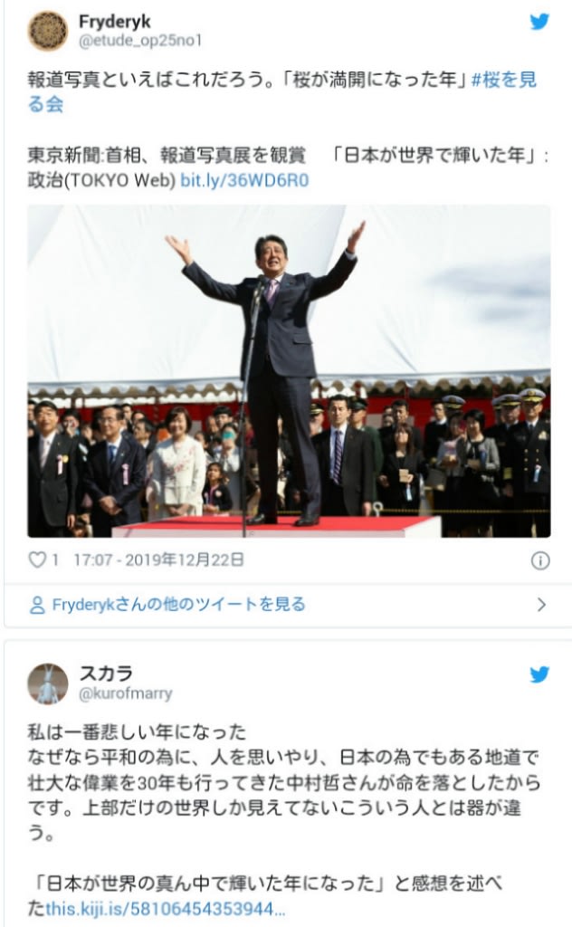Open the info circle icon beside the tweet date
572x927 pixels.
[540, 560]
